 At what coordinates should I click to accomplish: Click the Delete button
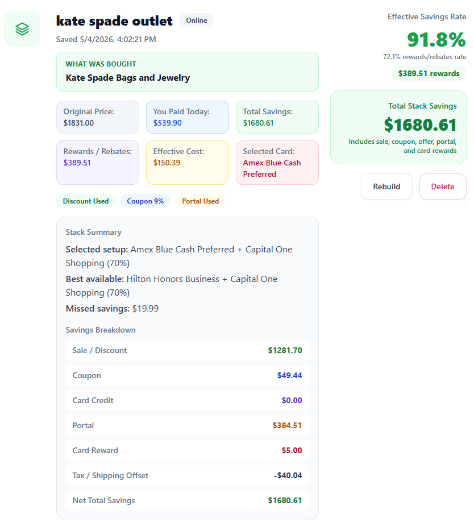(x=443, y=186)
